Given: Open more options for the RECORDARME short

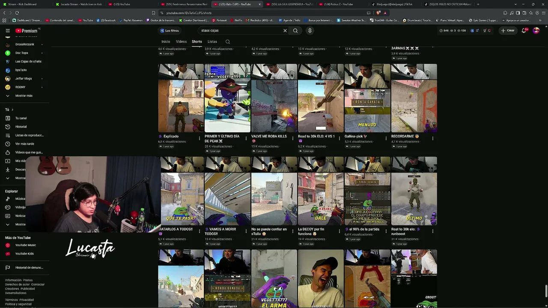Looking at the screenshot, I should point(433,138).
